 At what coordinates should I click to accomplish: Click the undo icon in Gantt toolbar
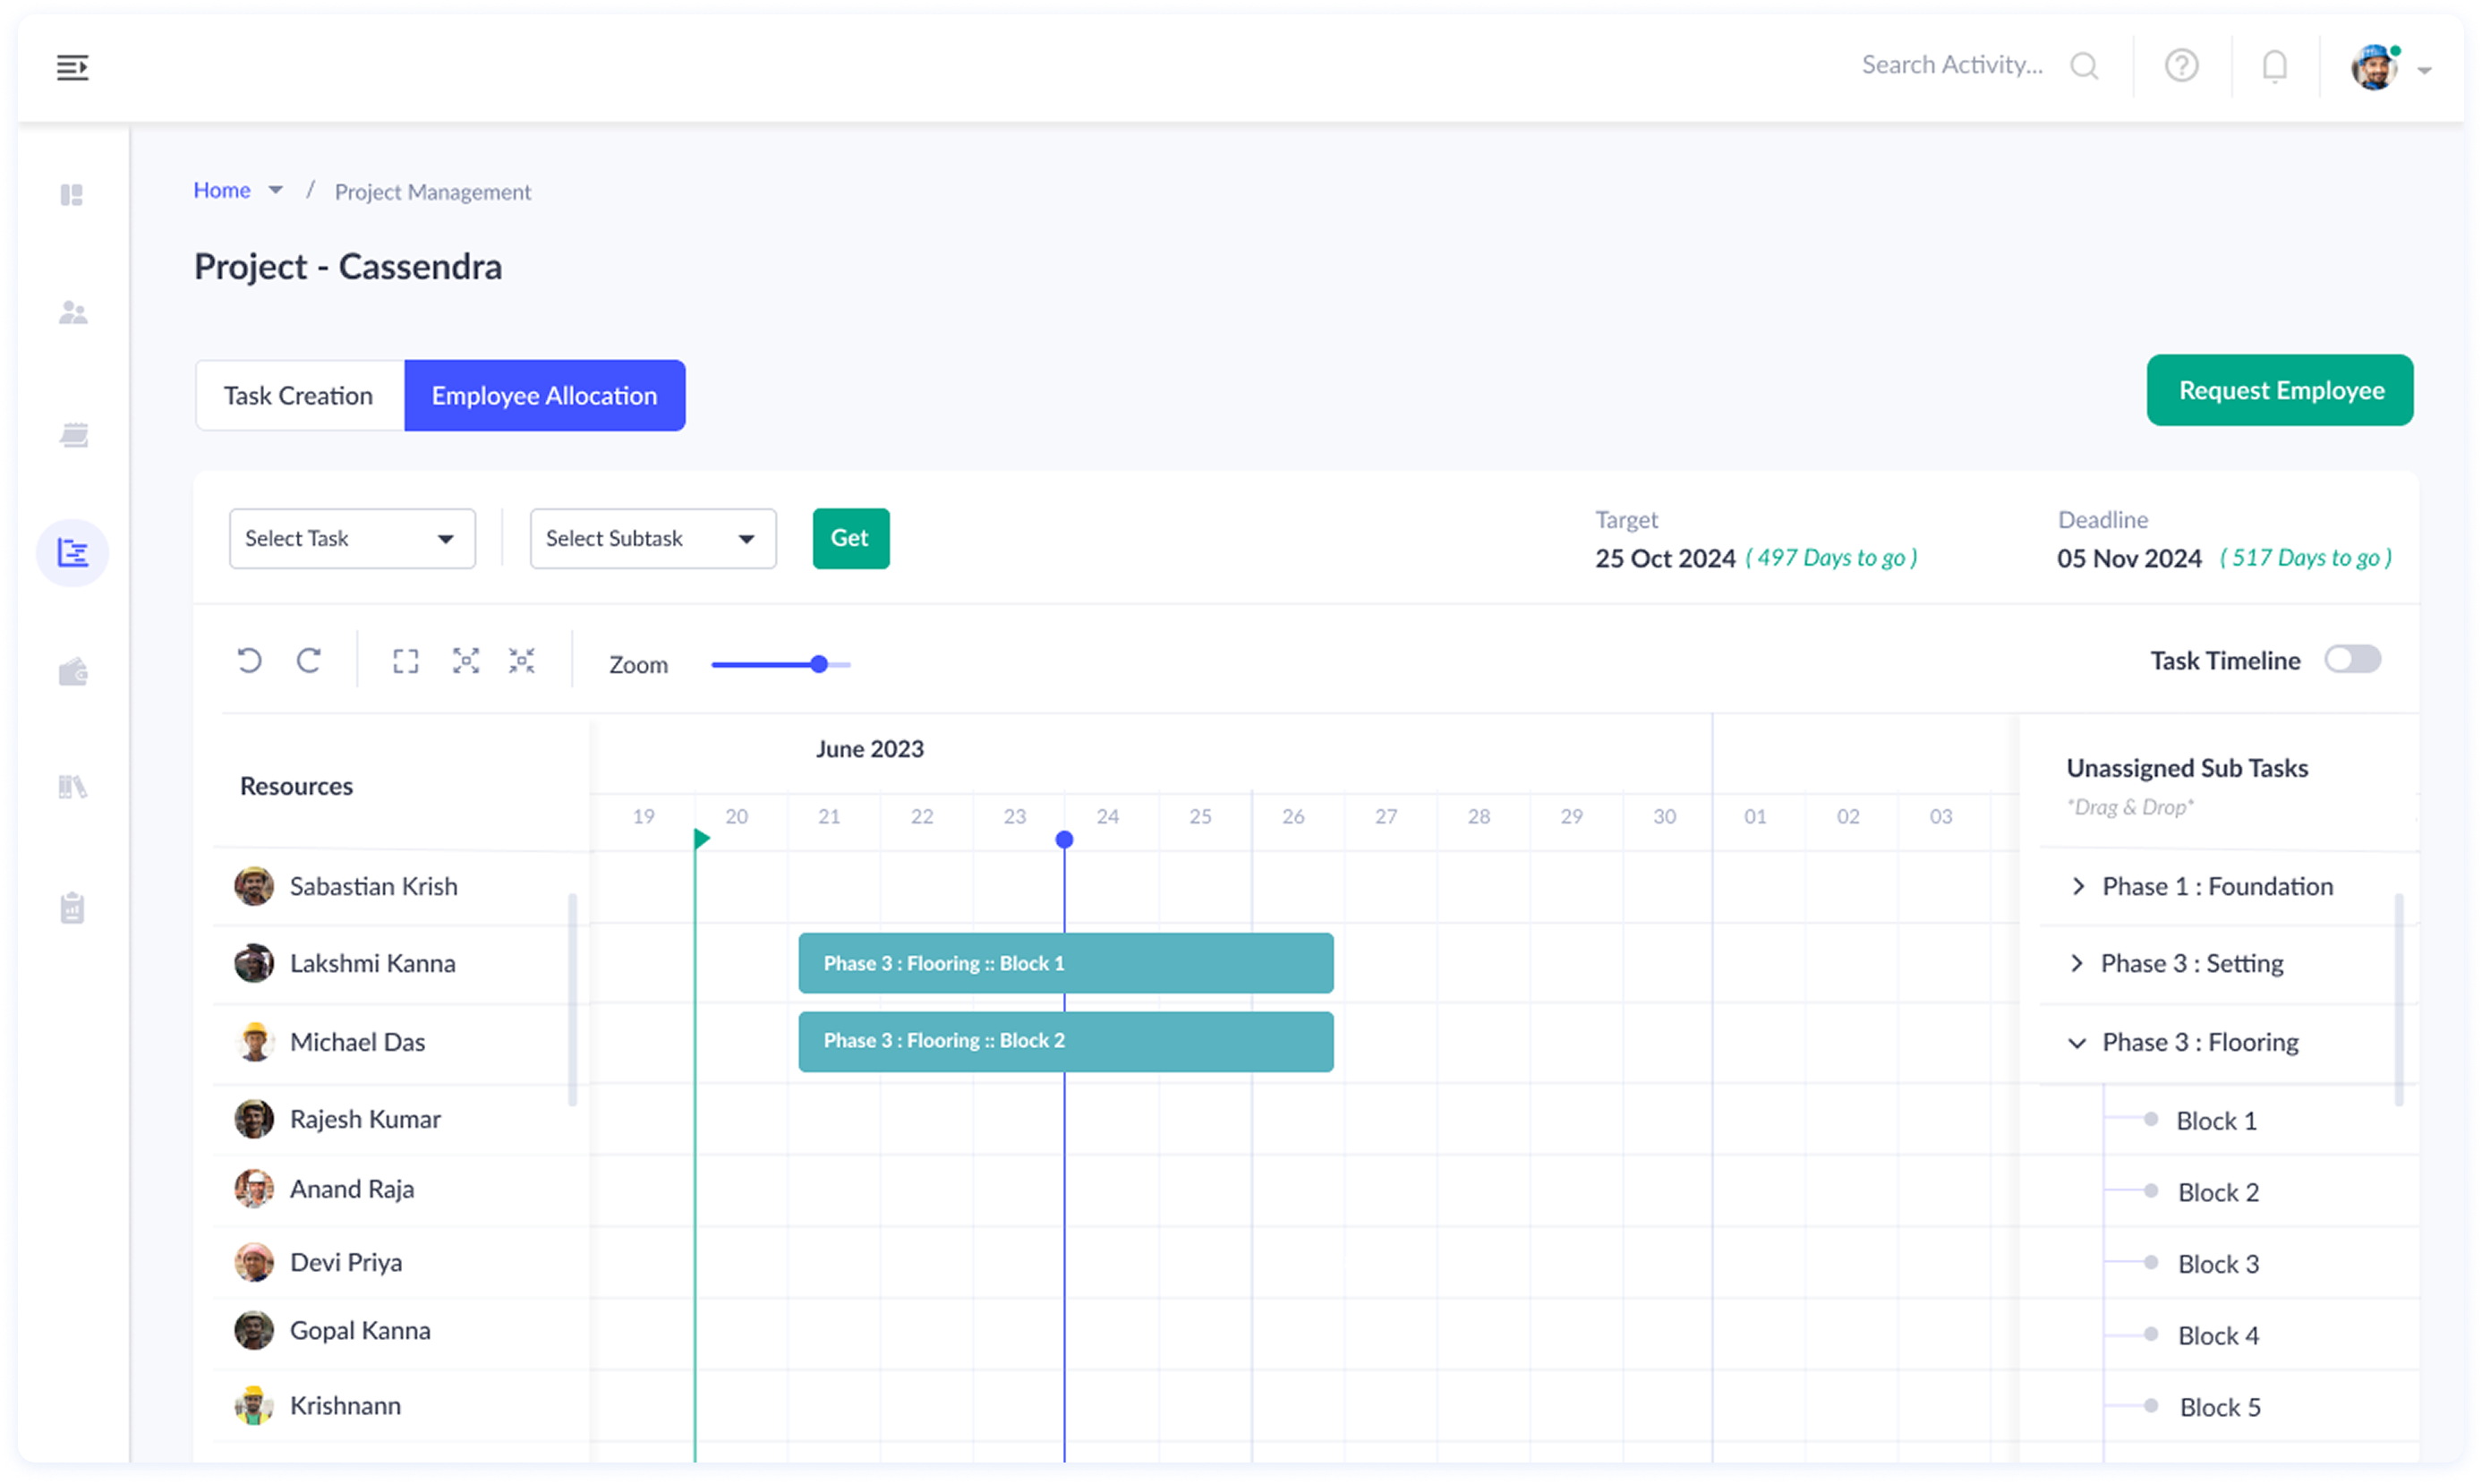coord(249,661)
